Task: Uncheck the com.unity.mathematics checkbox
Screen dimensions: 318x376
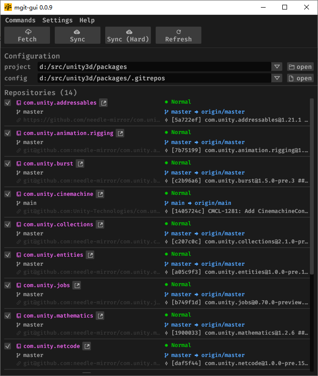Action: tap(8, 316)
